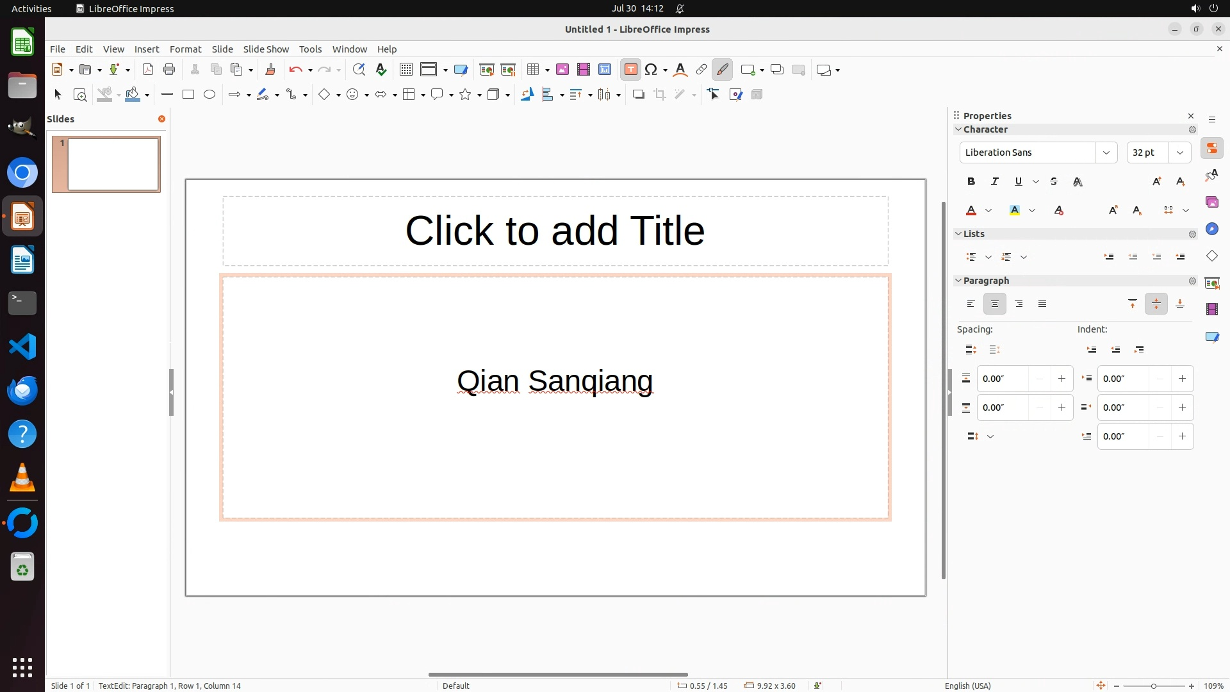Select the Ellipse drawing tool
This screenshot has height=692, width=1230.
coord(209,95)
